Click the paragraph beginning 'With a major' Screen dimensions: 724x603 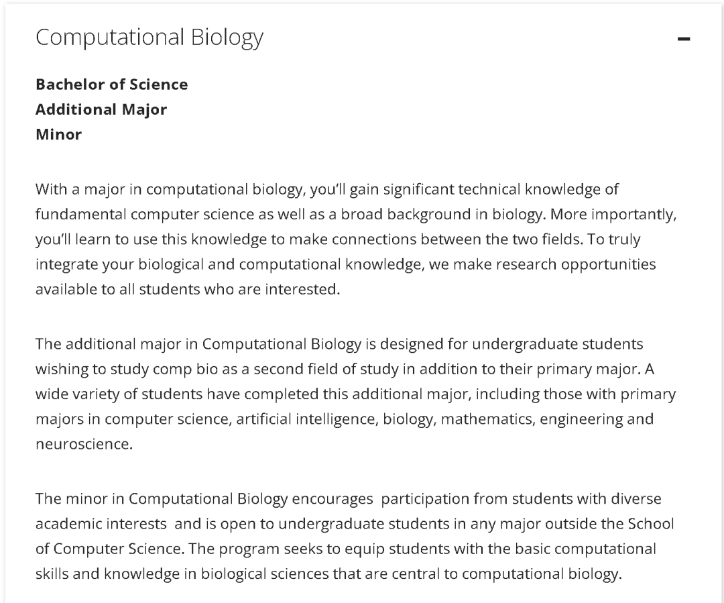coord(356,239)
